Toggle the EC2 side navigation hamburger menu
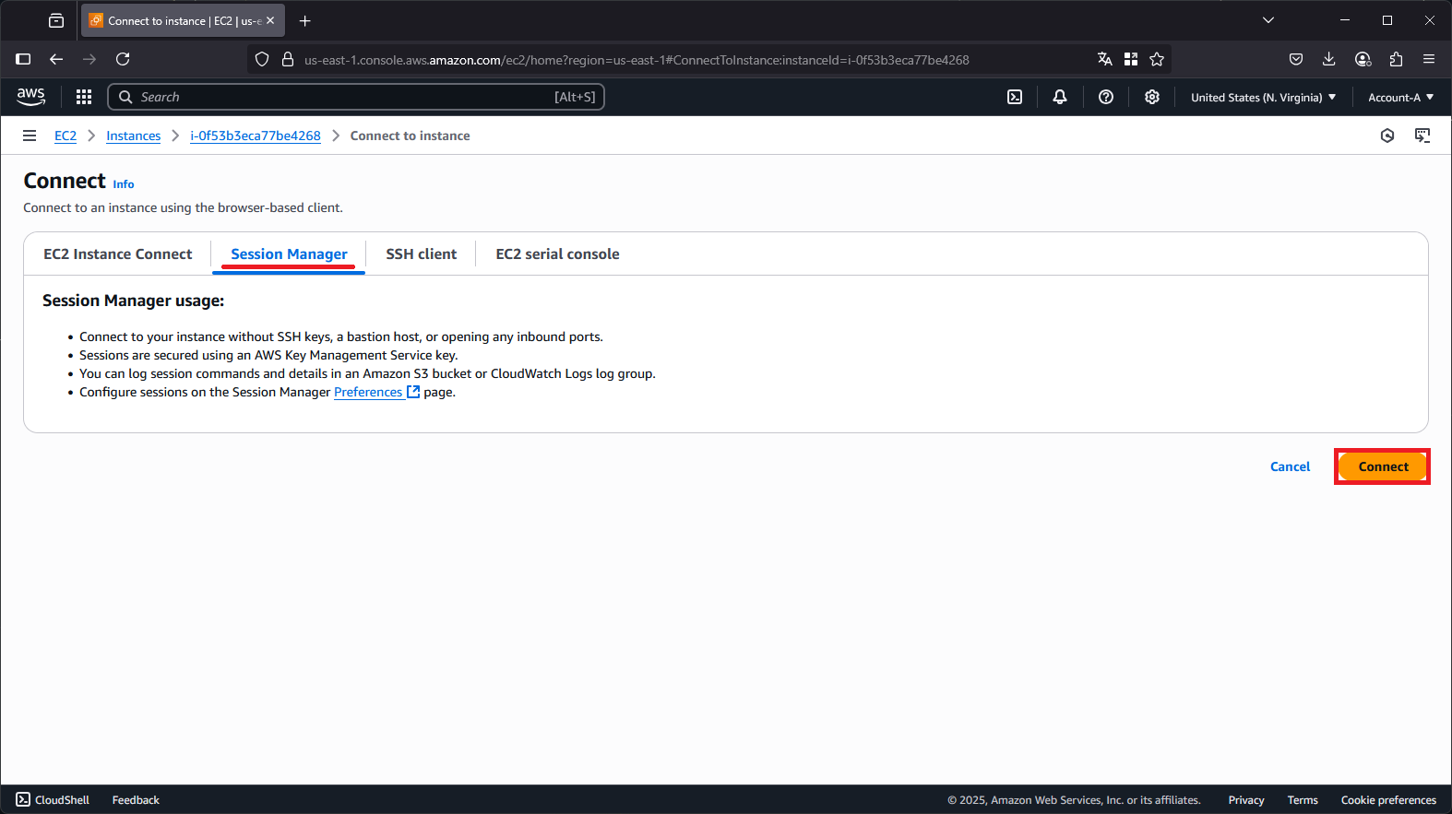 pyautogui.click(x=30, y=136)
